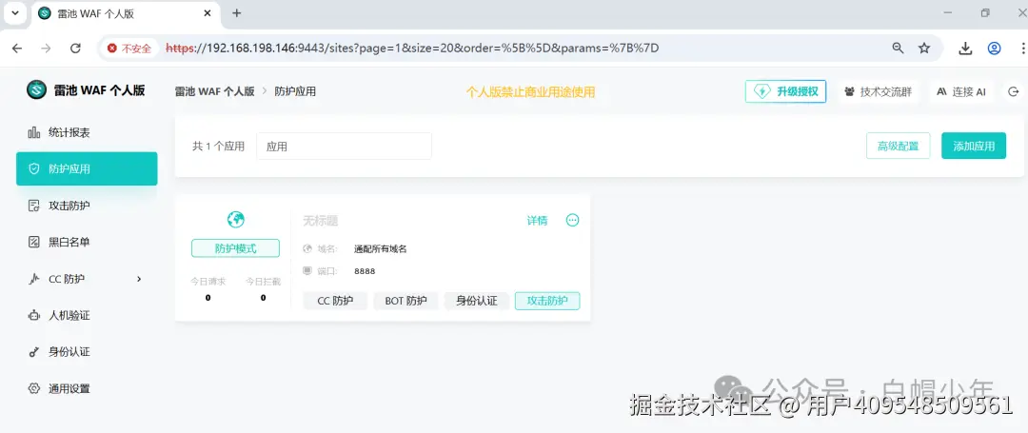Screen dimensions: 1028x433
Task: Click the 个人版禁止商业用途使用 notice
Action: click(530, 91)
